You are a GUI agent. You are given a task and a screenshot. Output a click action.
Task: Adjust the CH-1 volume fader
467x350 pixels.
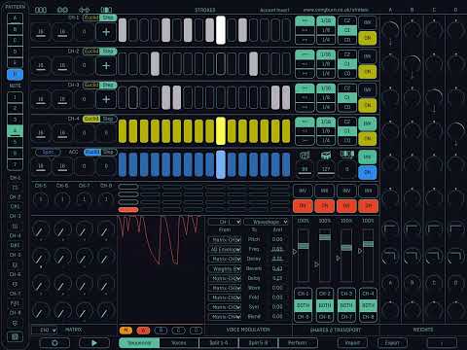click(x=304, y=246)
